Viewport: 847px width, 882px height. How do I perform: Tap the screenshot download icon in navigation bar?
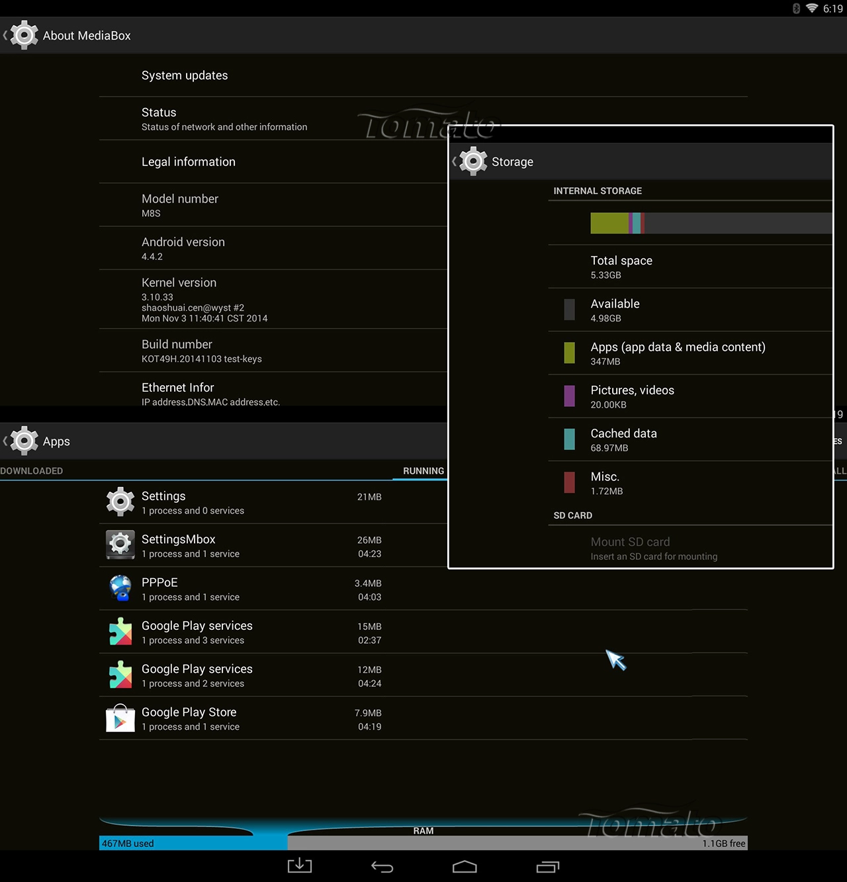299,865
